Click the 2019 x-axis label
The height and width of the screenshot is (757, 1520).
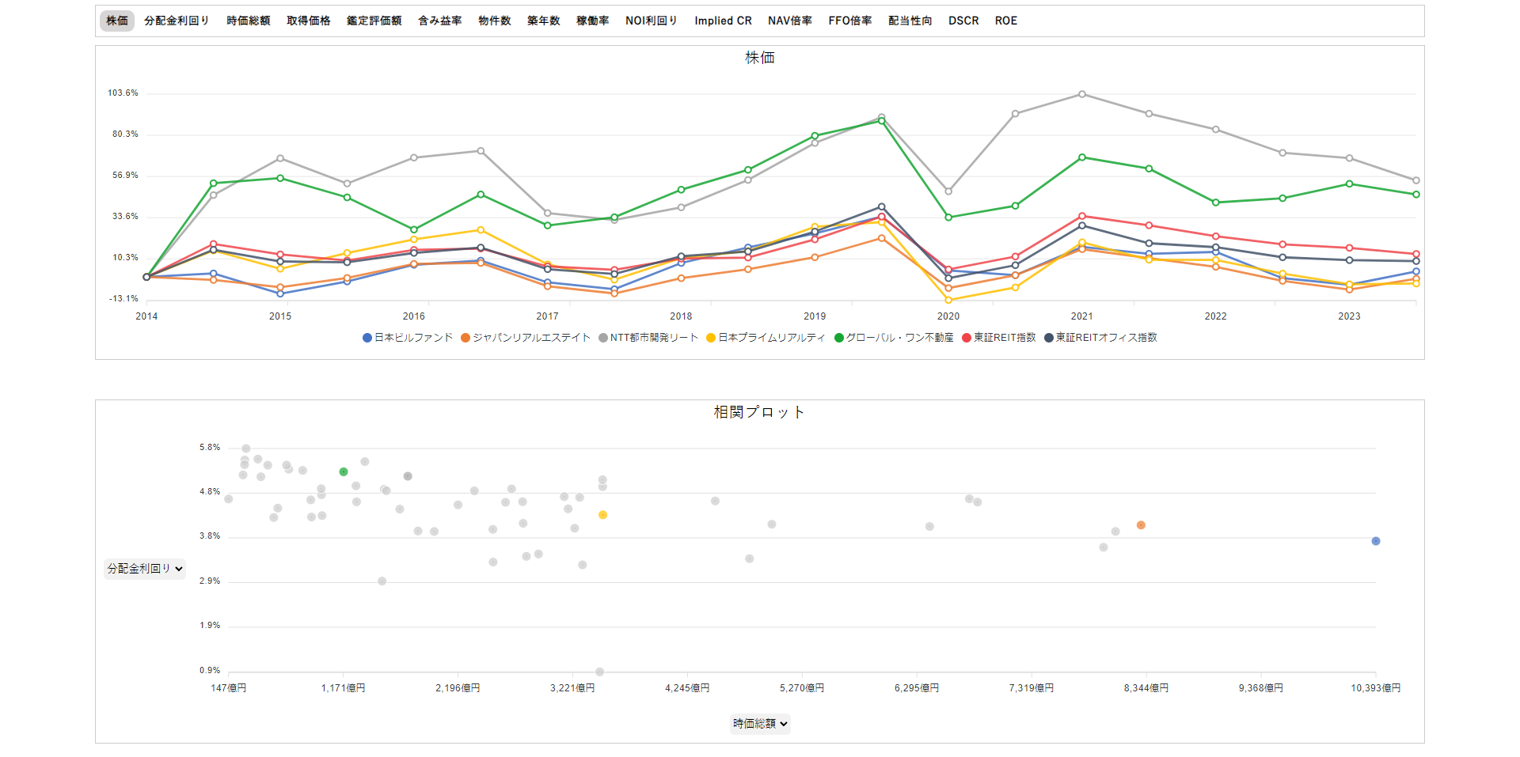(x=815, y=316)
